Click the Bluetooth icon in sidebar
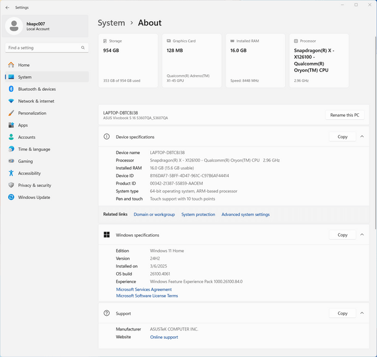This screenshot has width=377, height=357. pos(11,89)
